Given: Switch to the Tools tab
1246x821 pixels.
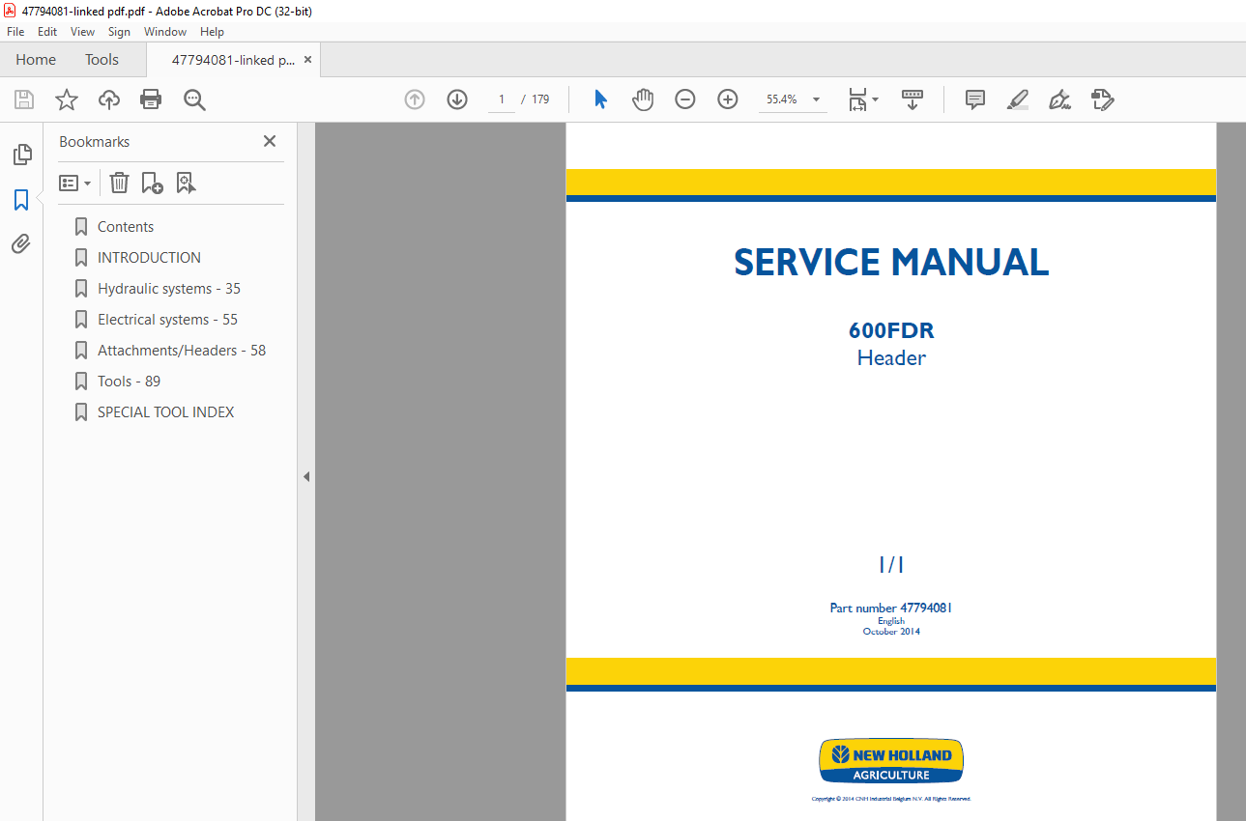Looking at the screenshot, I should [x=101, y=60].
